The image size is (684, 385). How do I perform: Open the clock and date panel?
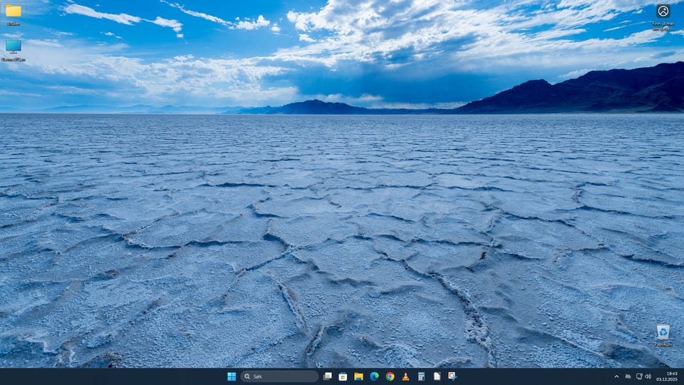pyautogui.click(x=667, y=376)
